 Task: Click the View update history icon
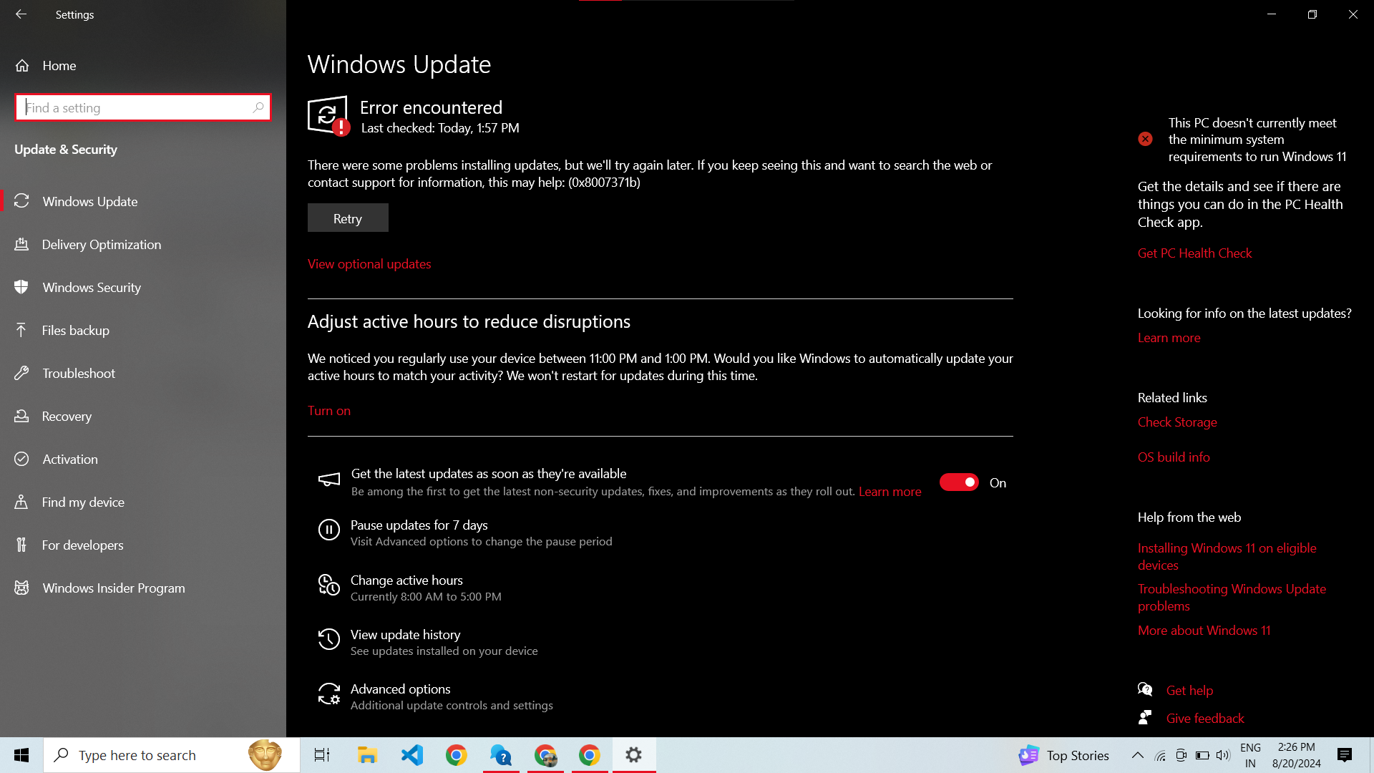(328, 640)
